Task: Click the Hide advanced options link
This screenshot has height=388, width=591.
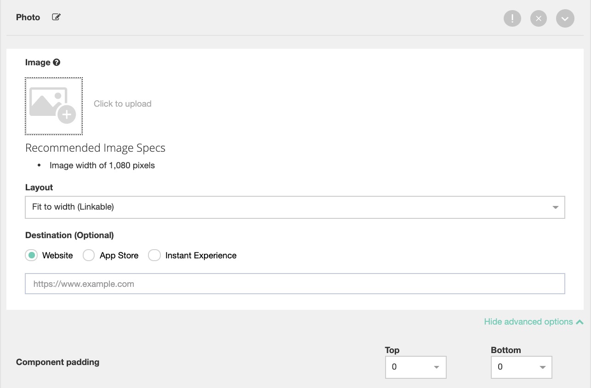Action: pos(528,322)
